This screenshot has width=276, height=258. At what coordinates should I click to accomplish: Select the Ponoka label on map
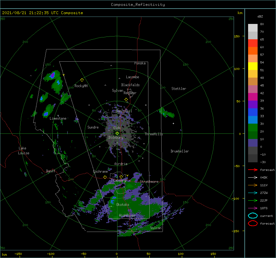pyautogui.click(x=140, y=63)
